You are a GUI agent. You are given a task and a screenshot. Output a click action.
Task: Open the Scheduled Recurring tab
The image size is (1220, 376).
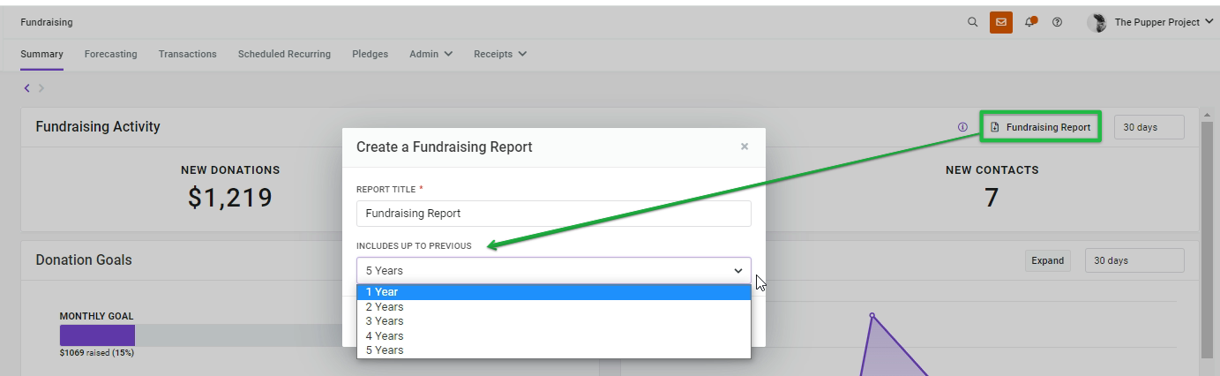coord(284,54)
